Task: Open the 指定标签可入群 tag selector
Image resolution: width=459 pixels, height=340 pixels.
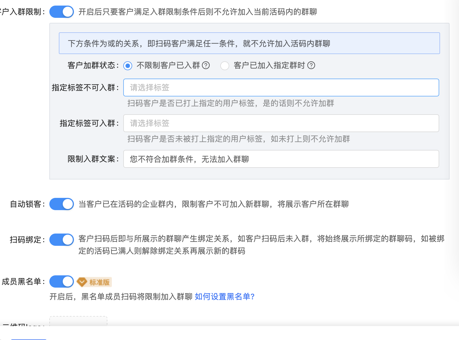Action: click(x=281, y=123)
